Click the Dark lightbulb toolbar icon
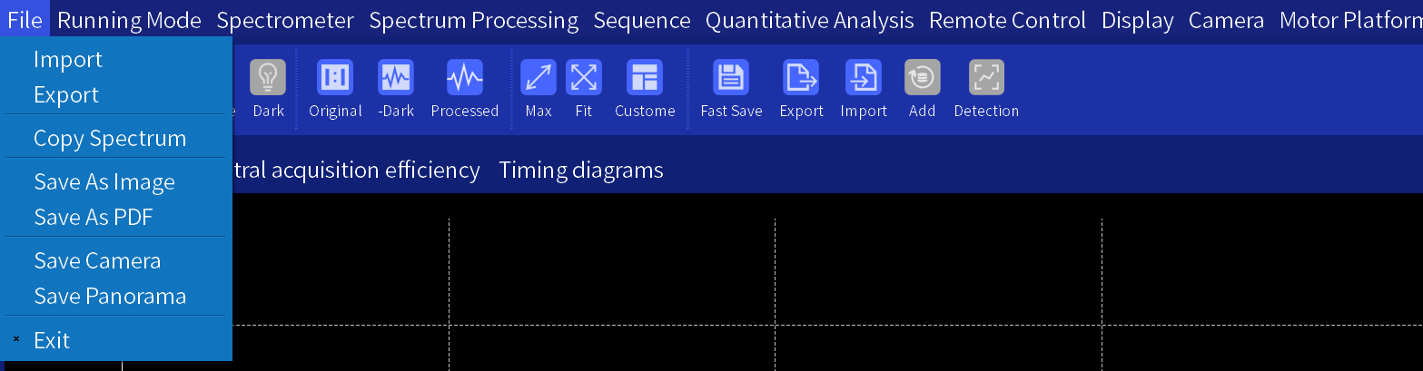The height and width of the screenshot is (371, 1423). coord(268,78)
